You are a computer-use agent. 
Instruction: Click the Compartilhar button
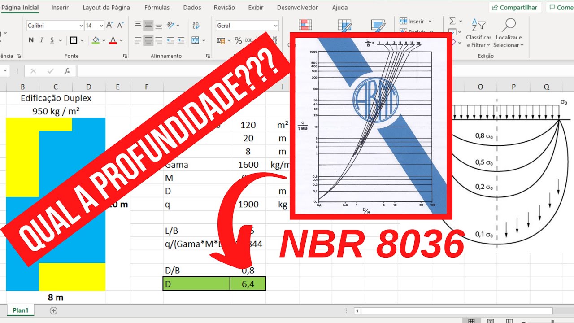click(515, 8)
